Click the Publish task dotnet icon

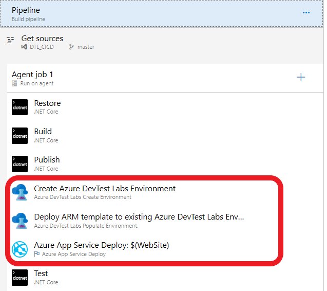[x=20, y=164]
